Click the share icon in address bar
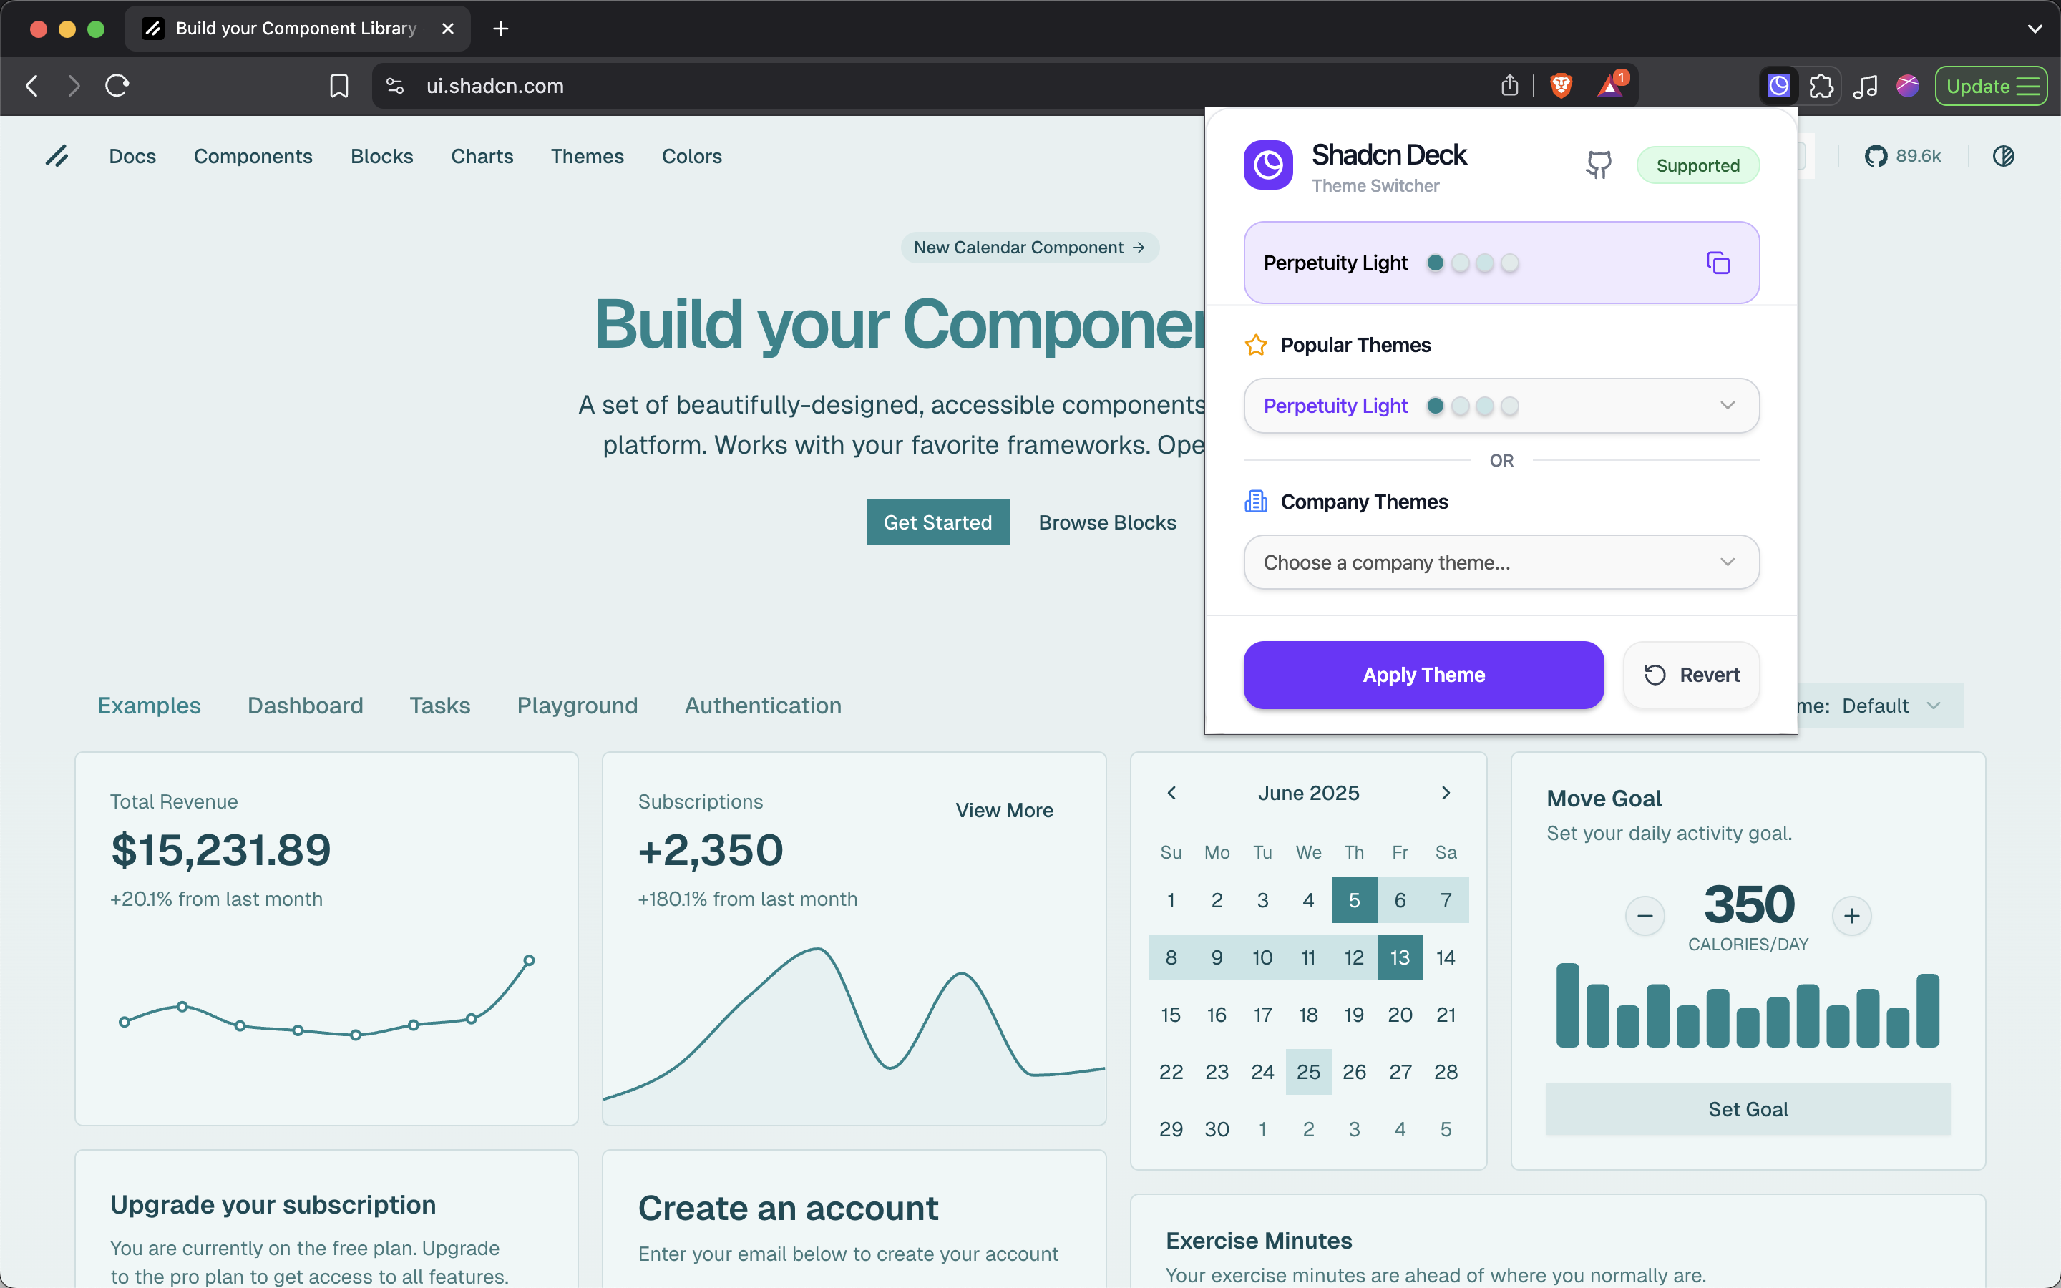 (x=1509, y=85)
